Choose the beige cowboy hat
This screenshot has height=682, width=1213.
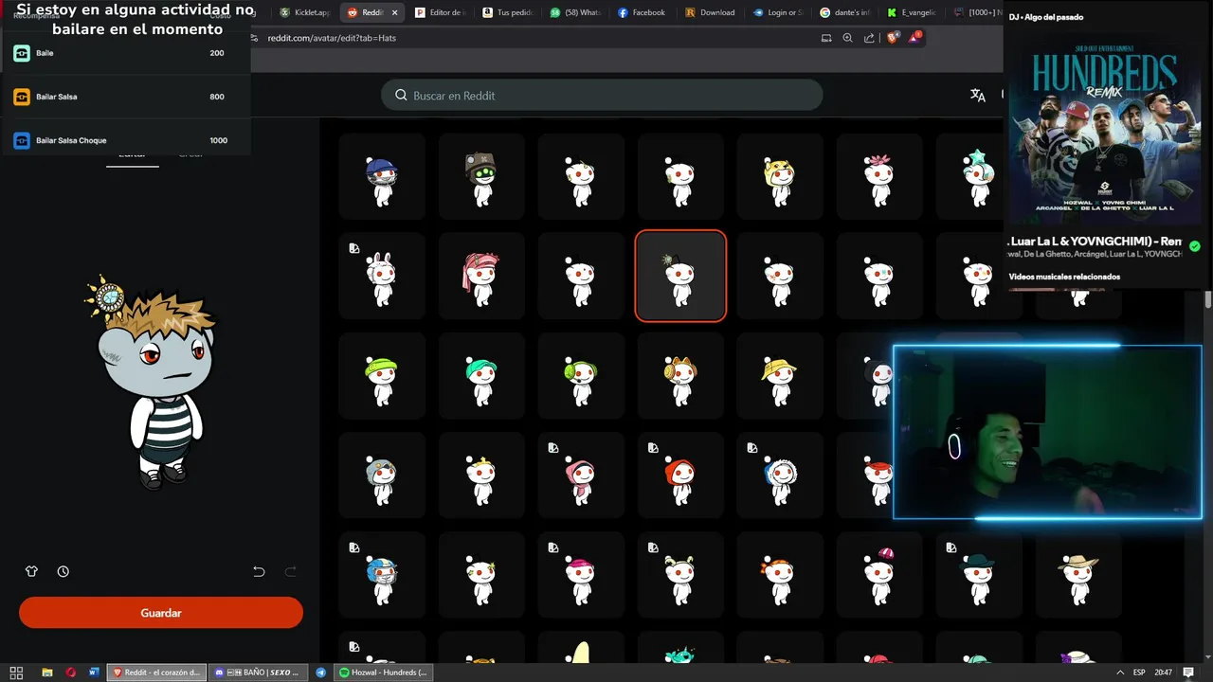point(1078,575)
